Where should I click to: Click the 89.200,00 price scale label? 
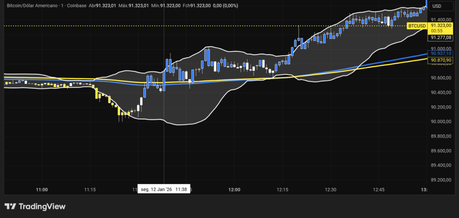(440, 180)
